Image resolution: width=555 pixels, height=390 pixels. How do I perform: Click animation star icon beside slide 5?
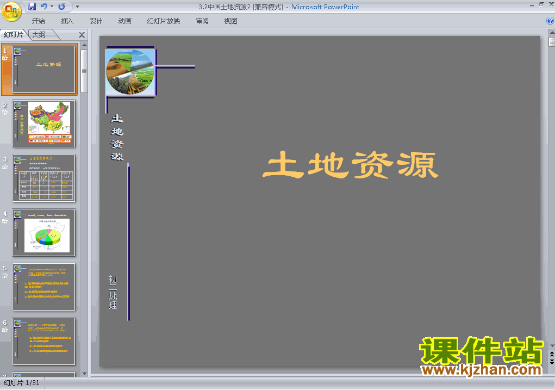[x=5, y=276]
